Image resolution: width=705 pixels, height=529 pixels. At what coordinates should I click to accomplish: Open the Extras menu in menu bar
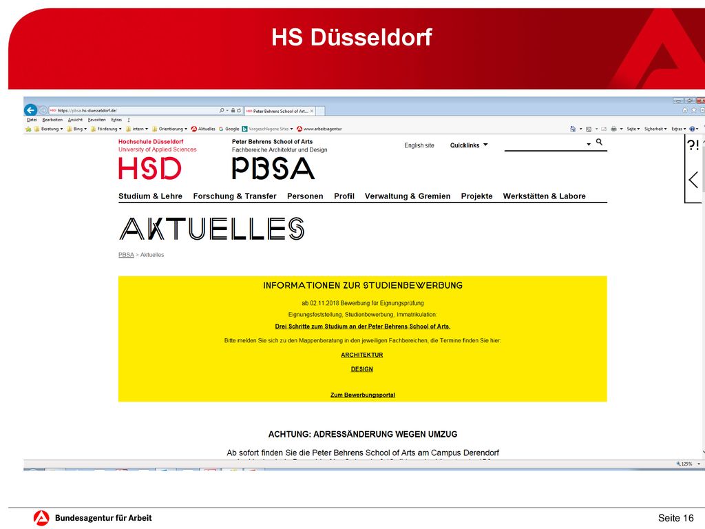[x=116, y=120]
